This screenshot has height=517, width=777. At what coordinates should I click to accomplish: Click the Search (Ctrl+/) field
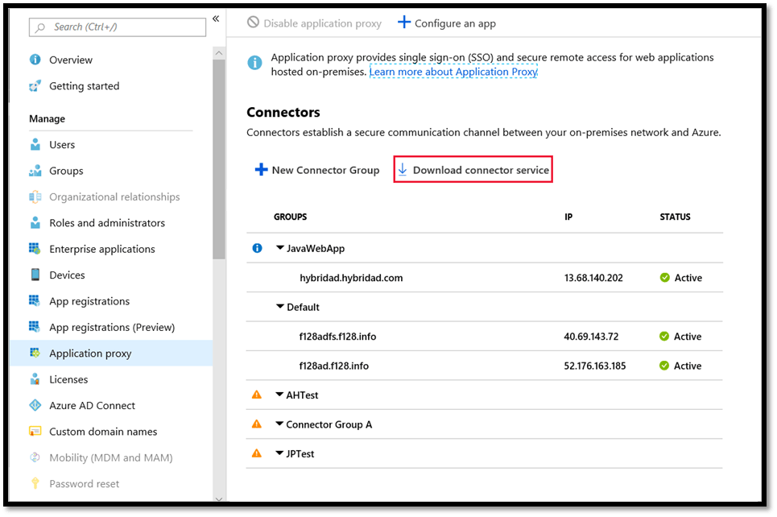click(118, 27)
